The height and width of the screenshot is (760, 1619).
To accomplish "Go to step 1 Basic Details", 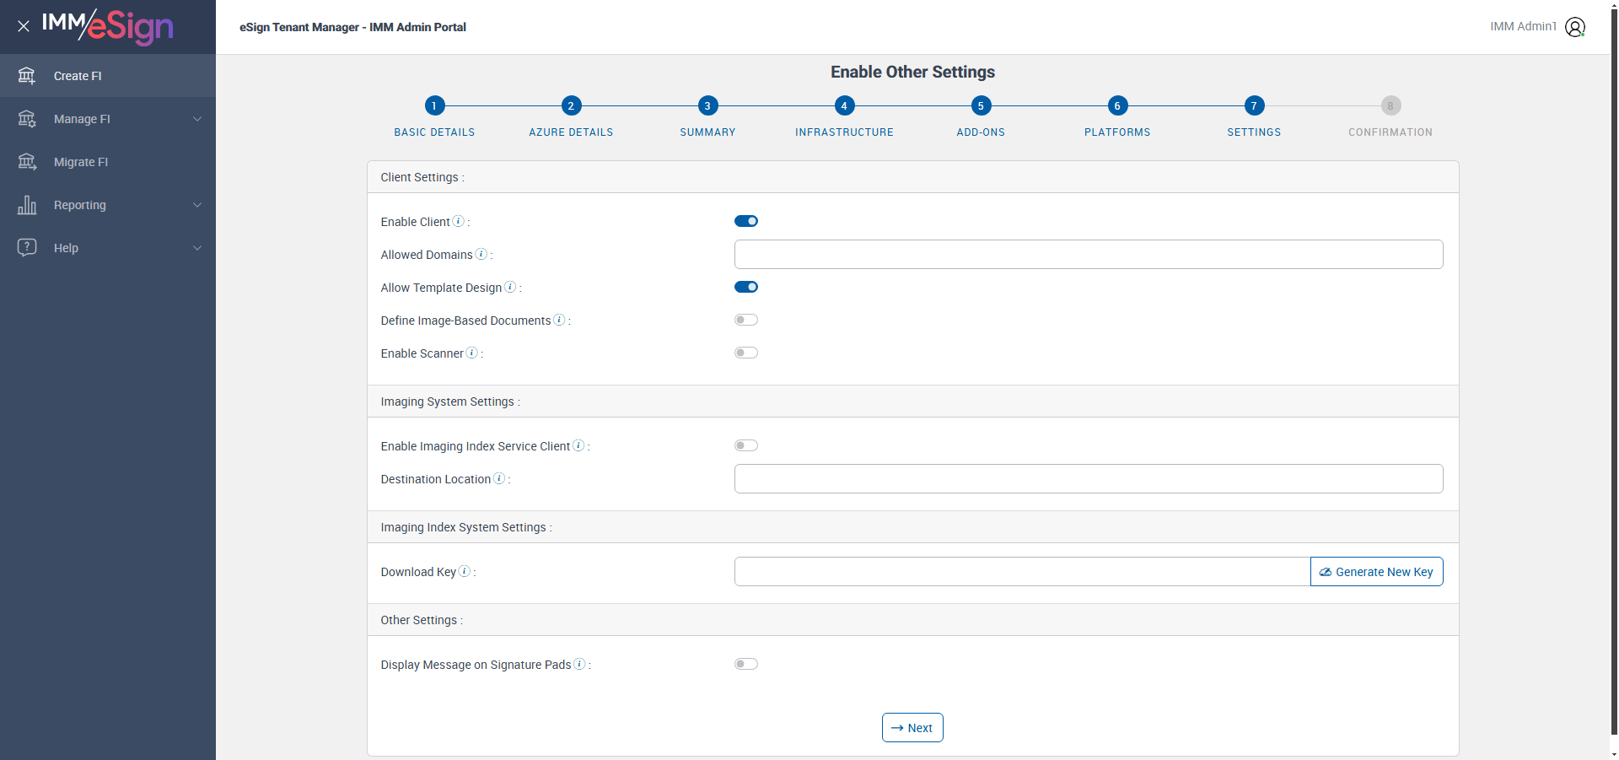I will (x=434, y=106).
